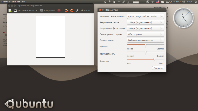The width and height of the screenshot is (198, 111).
Task: Click the Контрастность contrast slider handle
Action: [x=145, y=52]
